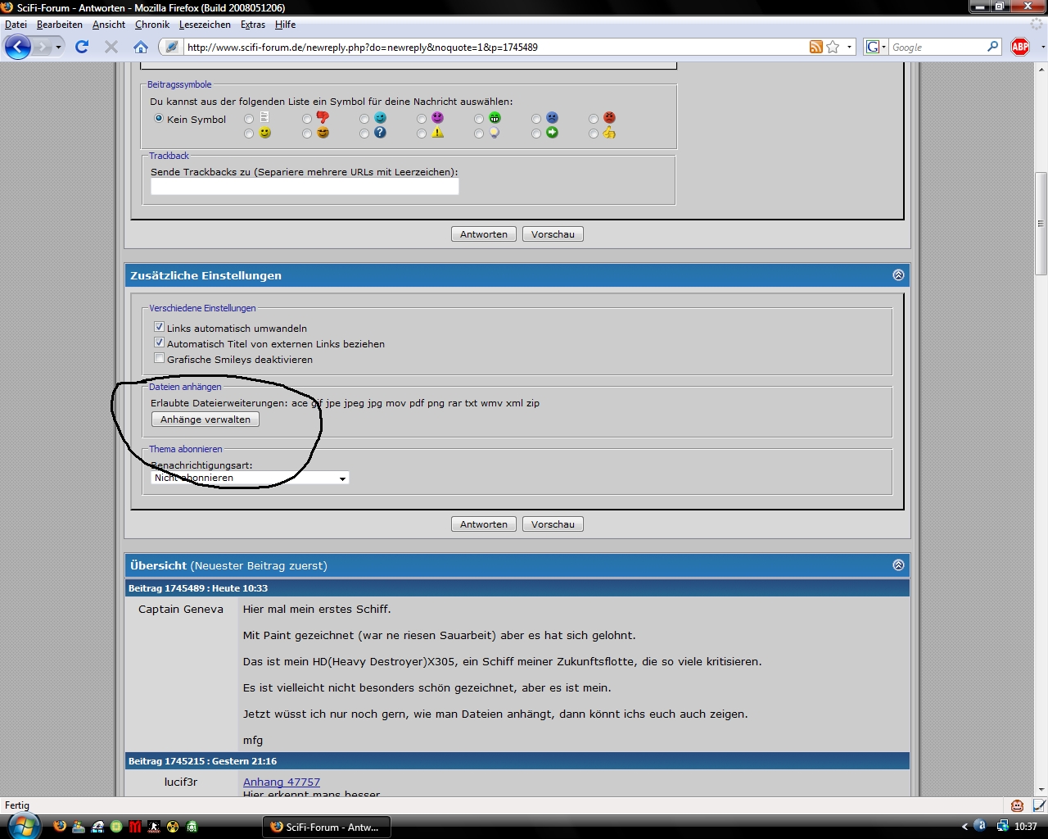This screenshot has height=839, width=1048.
Task: Collapse the 'Übersicht' section
Action: (898, 565)
